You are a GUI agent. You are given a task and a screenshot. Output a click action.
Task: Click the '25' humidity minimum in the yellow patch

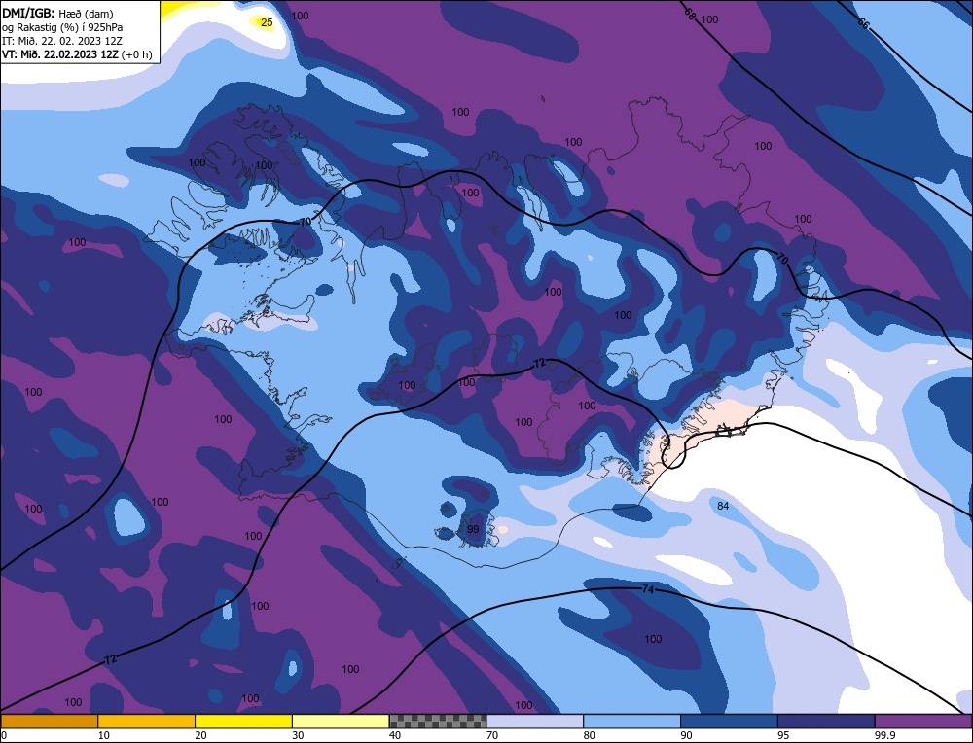[267, 23]
